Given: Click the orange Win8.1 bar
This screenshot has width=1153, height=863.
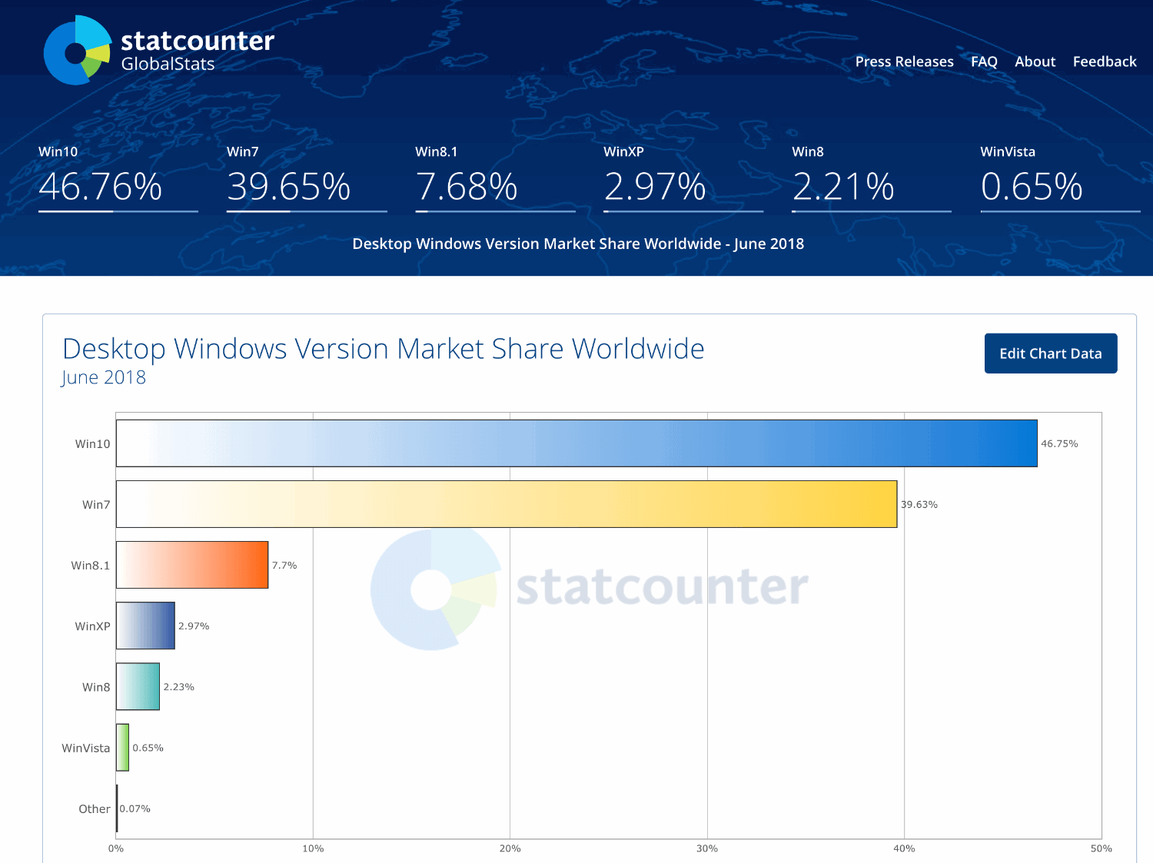Looking at the screenshot, I should pyautogui.click(x=191, y=566).
